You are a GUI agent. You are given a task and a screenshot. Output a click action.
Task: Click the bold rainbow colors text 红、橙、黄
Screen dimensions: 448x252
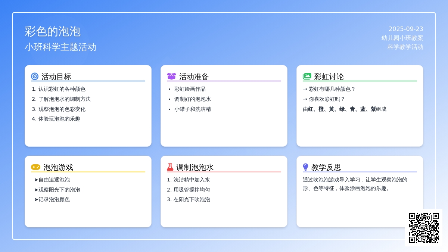(321, 109)
